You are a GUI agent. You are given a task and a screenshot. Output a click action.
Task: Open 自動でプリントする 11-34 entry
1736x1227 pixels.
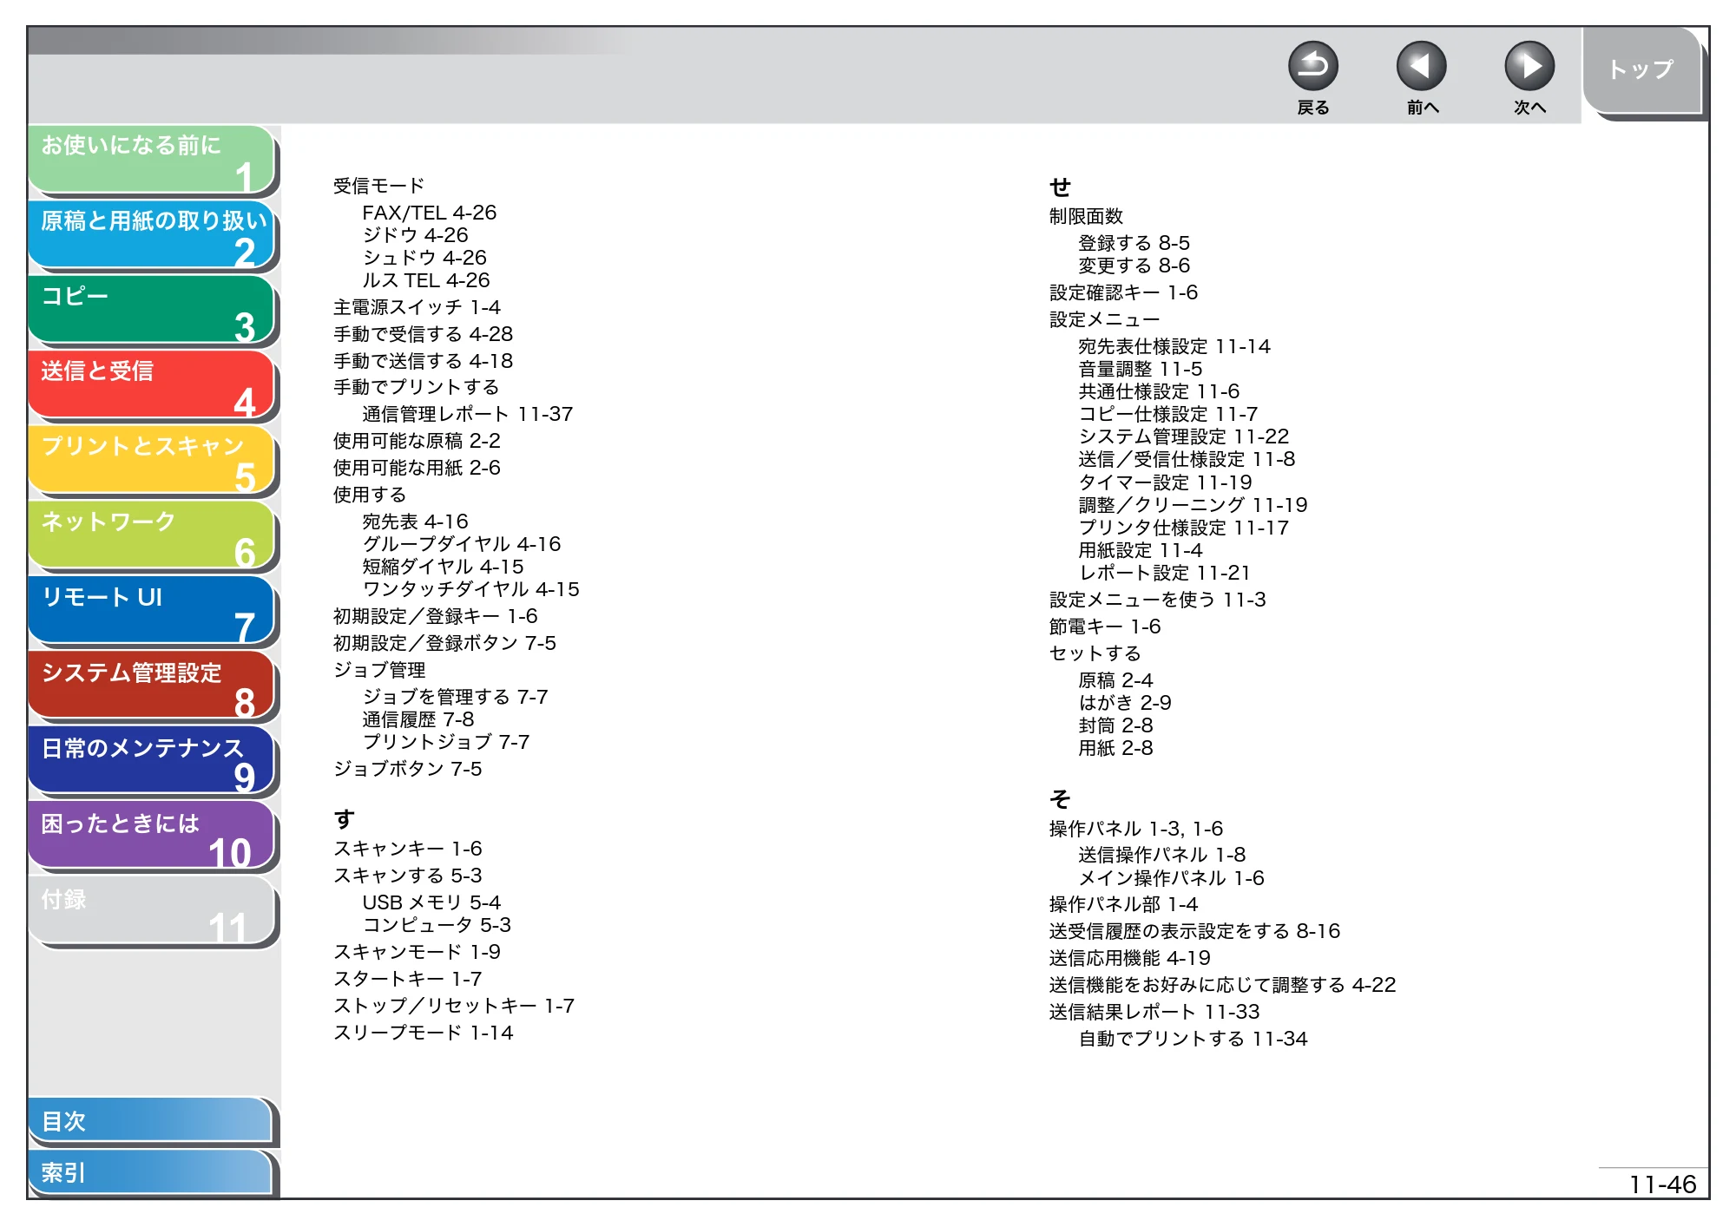click(x=1193, y=1039)
